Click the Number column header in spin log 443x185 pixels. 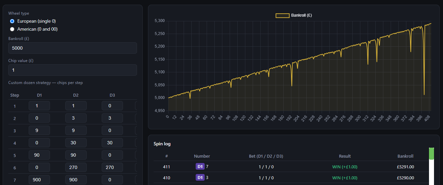click(202, 156)
